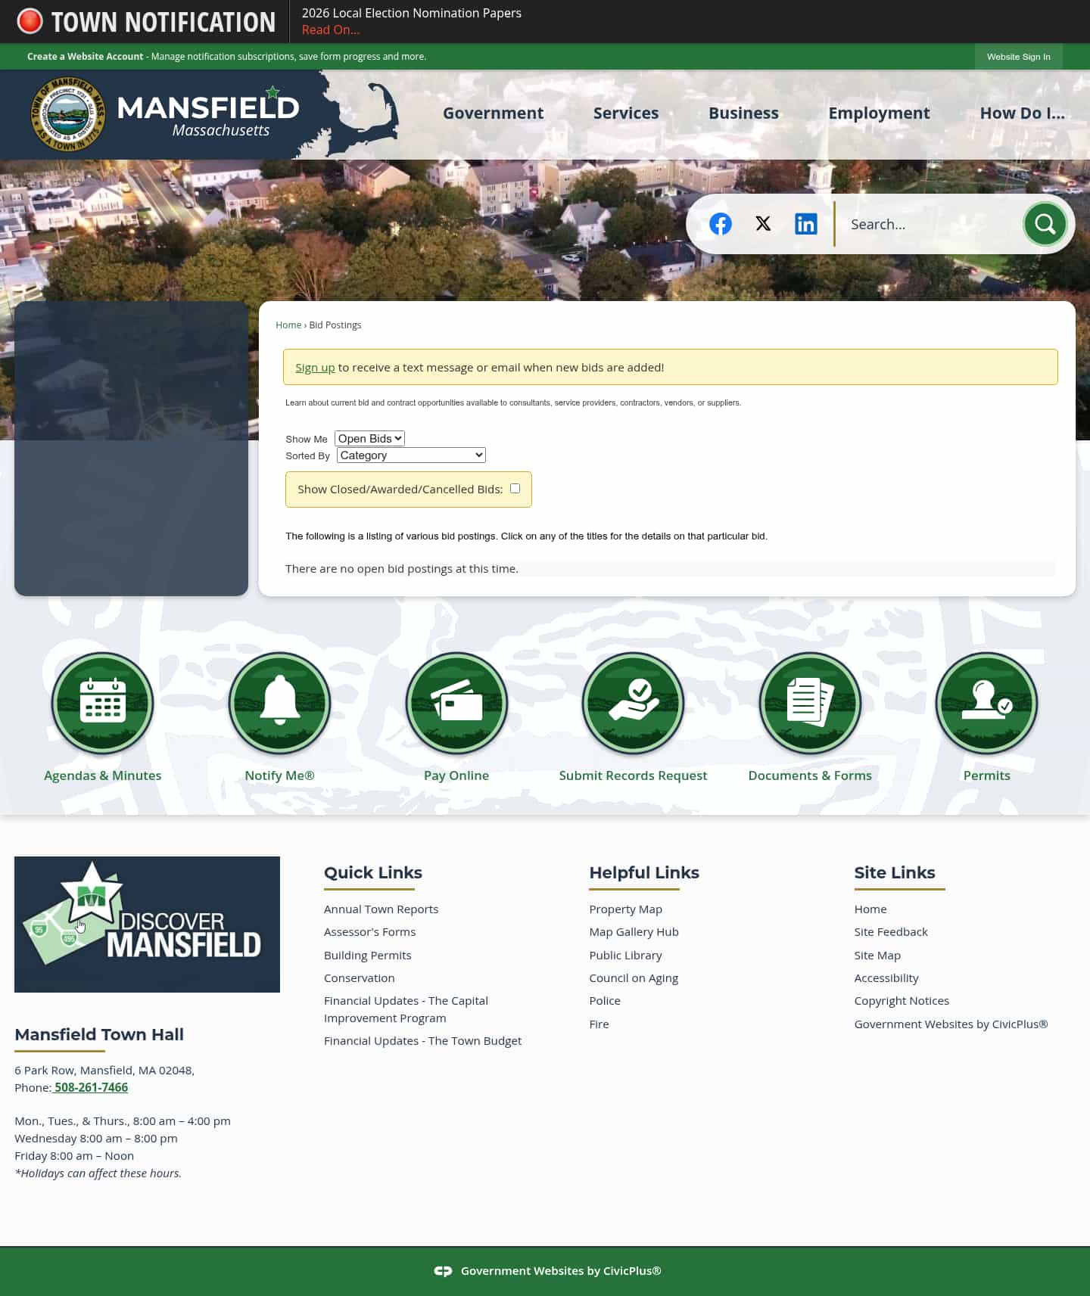
Task: Click the Sign up link for bid alerts
Action: (315, 368)
